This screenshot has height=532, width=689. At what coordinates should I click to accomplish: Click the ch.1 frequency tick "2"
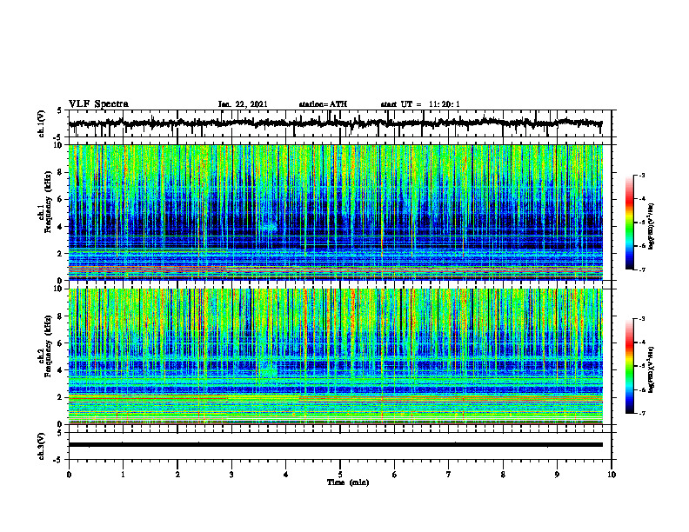(61, 253)
